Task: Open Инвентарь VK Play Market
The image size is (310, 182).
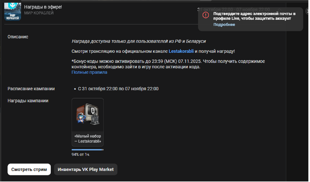Action: [85, 170]
